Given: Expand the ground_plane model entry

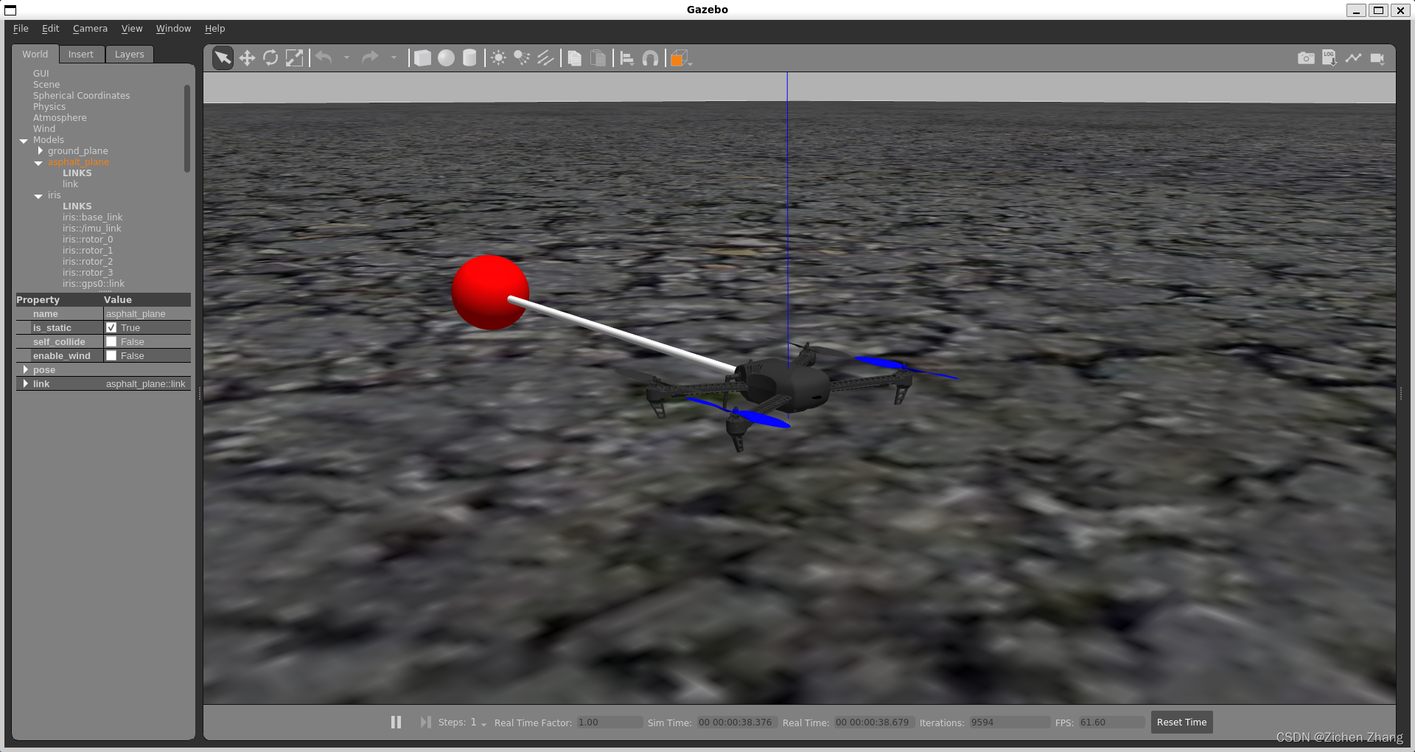Looking at the screenshot, I should [41, 150].
